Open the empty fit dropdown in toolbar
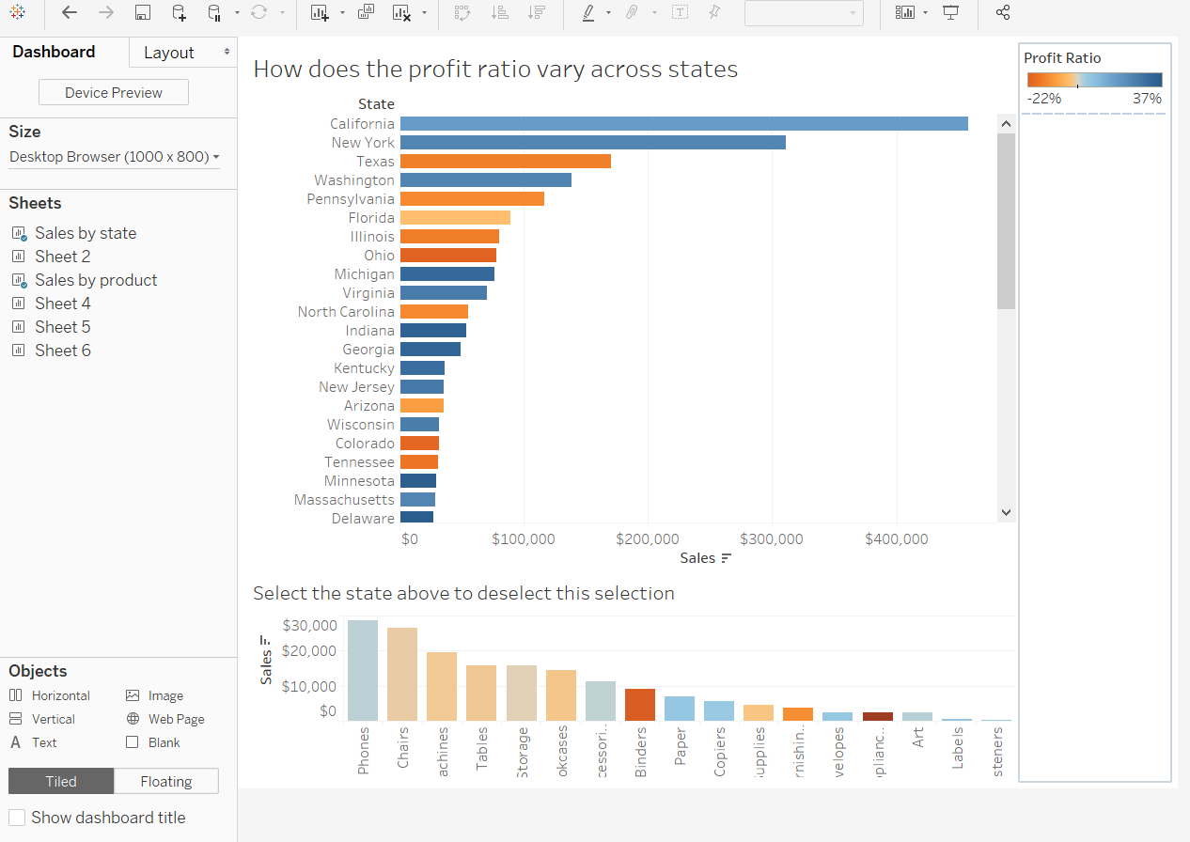 click(803, 12)
